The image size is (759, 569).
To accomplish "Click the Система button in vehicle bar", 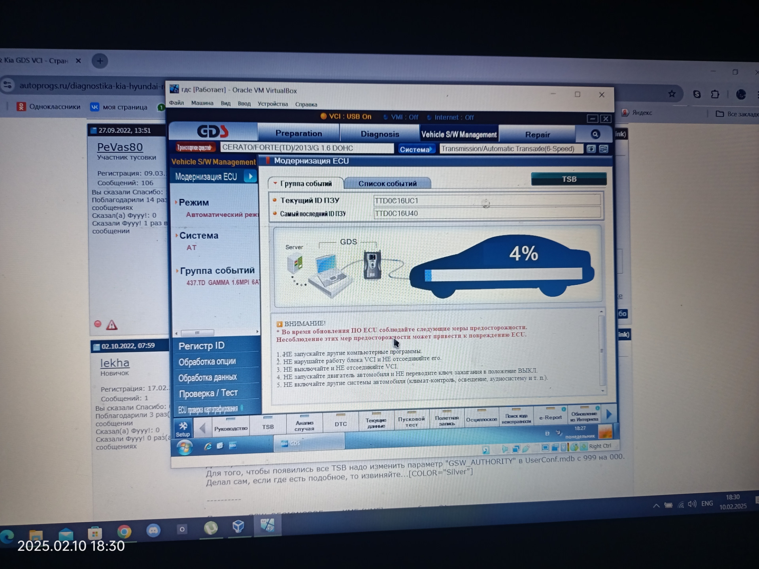I will coord(416,149).
